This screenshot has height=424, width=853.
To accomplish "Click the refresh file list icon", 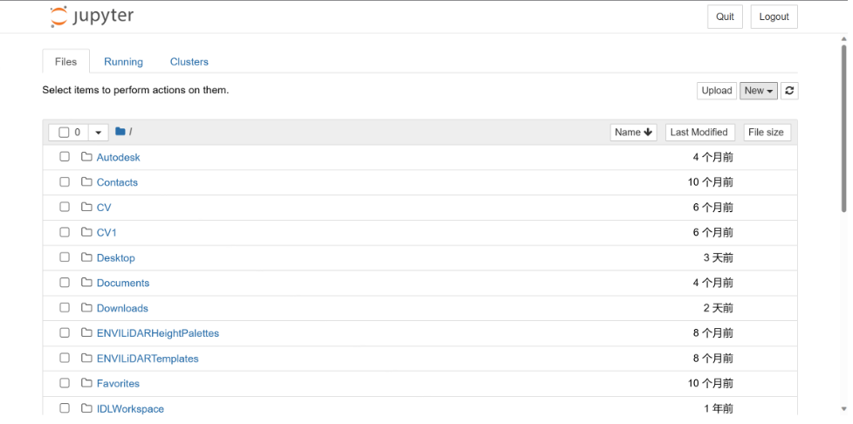I will click(789, 91).
